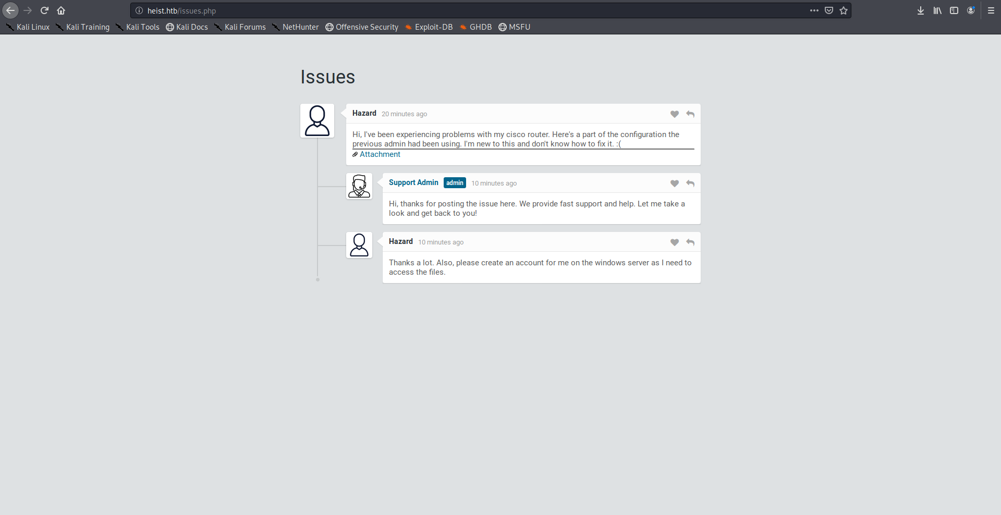This screenshot has width=1001, height=515.
Task: Reply to Hazard's cisco router post
Action: pos(690,114)
